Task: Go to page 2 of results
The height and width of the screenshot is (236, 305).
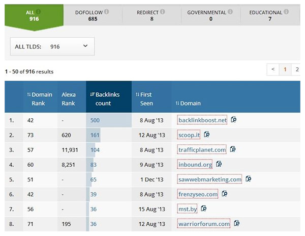Action: (297, 69)
